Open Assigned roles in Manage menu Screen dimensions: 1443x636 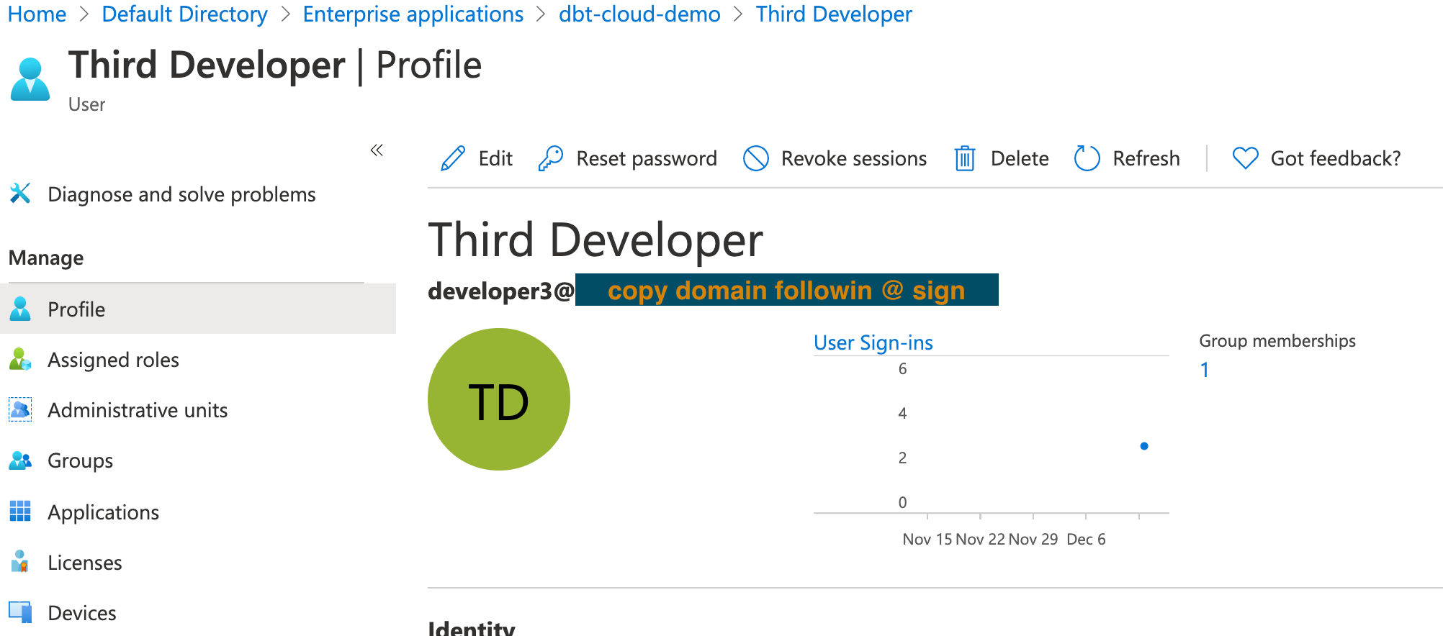click(x=113, y=360)
